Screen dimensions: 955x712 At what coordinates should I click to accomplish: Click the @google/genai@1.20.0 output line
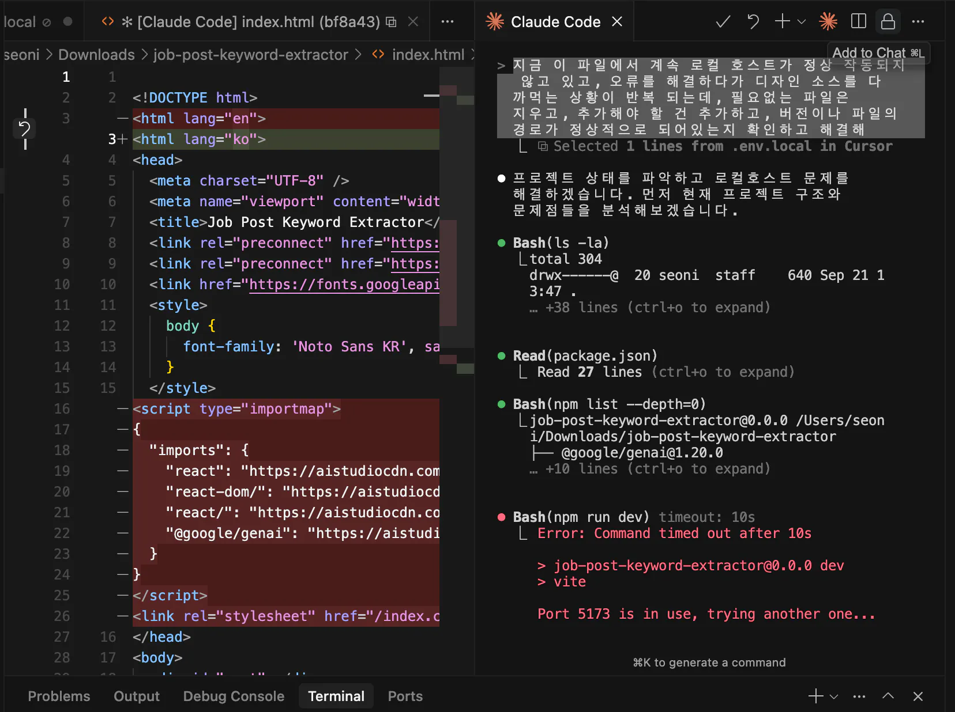pyautogui.click(x=642, y=453)
